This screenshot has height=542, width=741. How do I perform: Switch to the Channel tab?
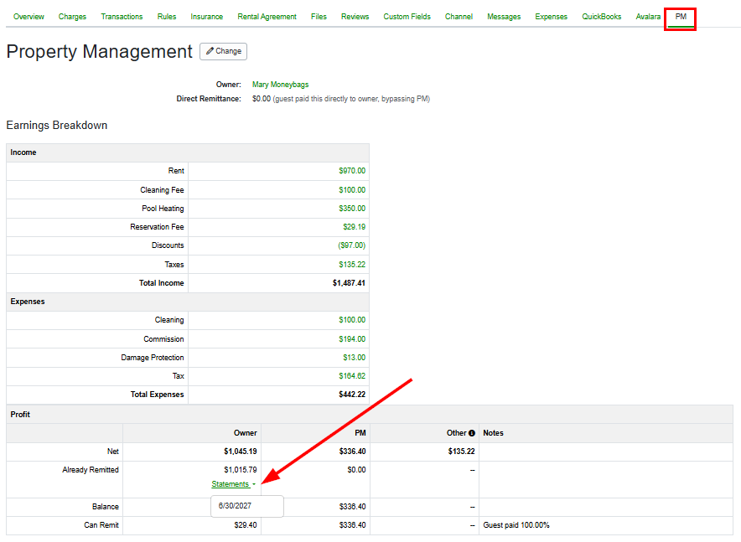pos(459,17)
